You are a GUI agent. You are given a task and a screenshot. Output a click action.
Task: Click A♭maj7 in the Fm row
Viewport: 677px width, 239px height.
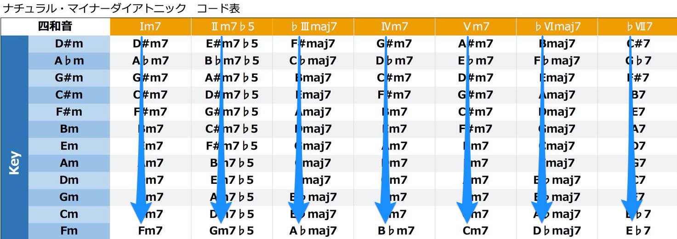pos(313,231)
